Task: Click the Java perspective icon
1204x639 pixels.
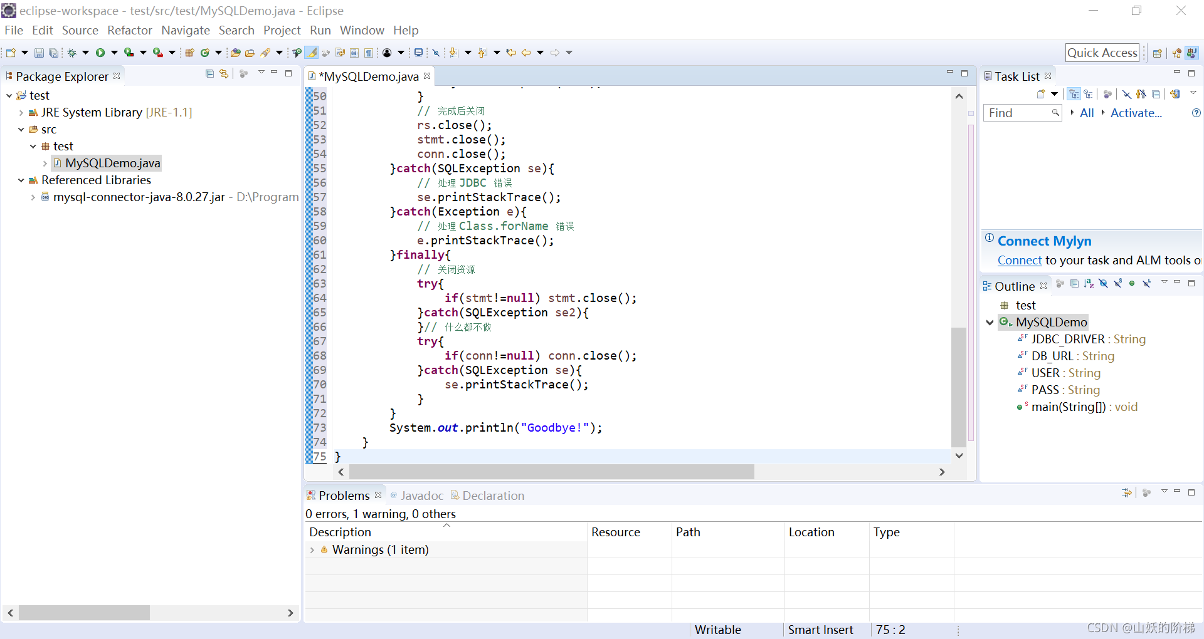Action: 1192,53
